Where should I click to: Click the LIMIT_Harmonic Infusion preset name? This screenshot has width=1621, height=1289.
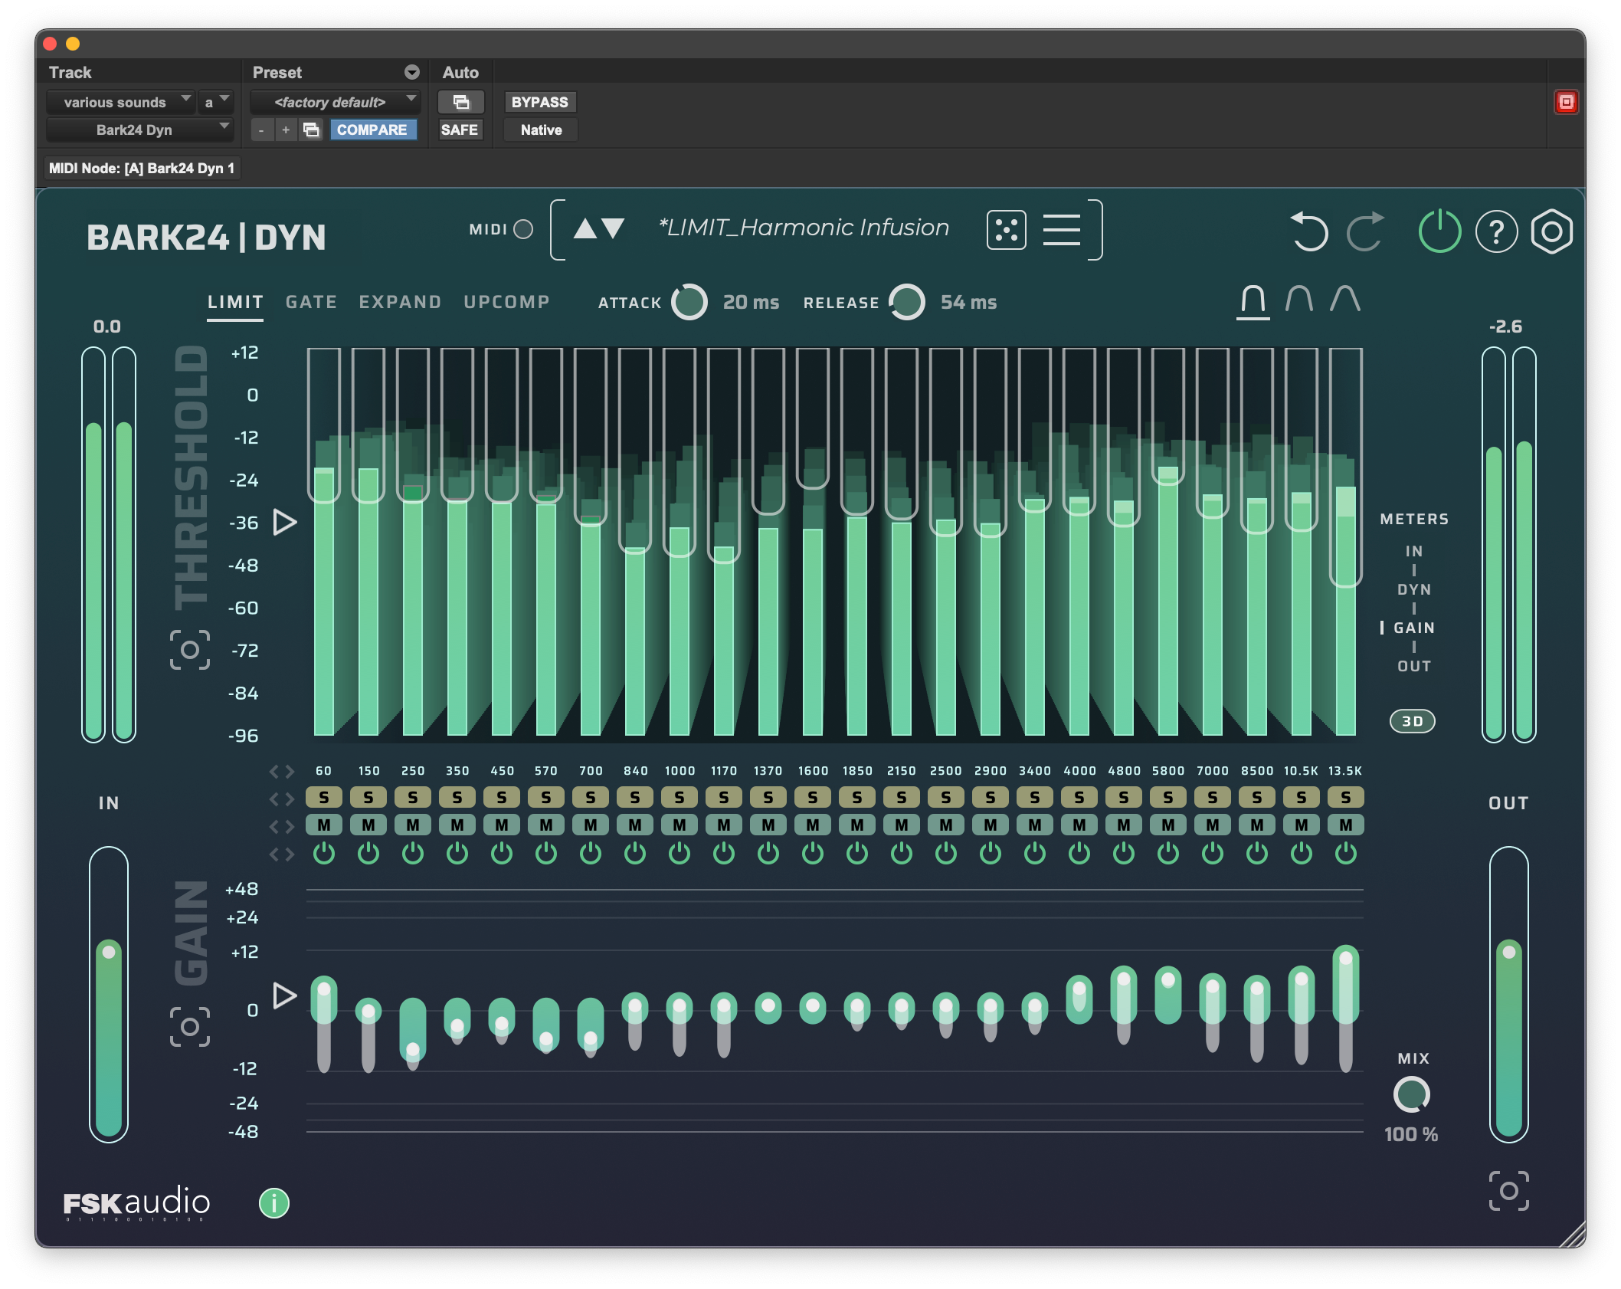point(804,228)
